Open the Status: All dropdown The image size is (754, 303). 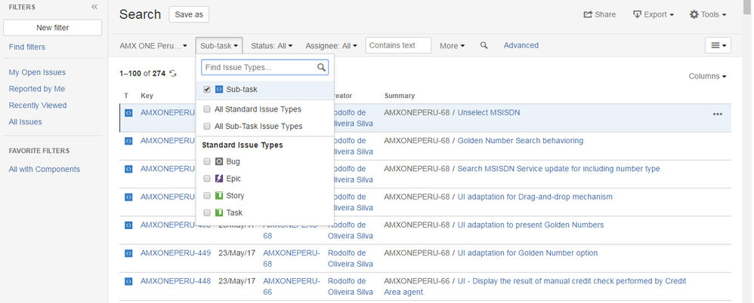point(271,46)
